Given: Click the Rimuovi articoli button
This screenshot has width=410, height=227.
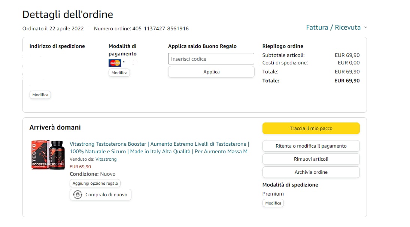Looking at the screenshot, I should (x=311, y=159).
